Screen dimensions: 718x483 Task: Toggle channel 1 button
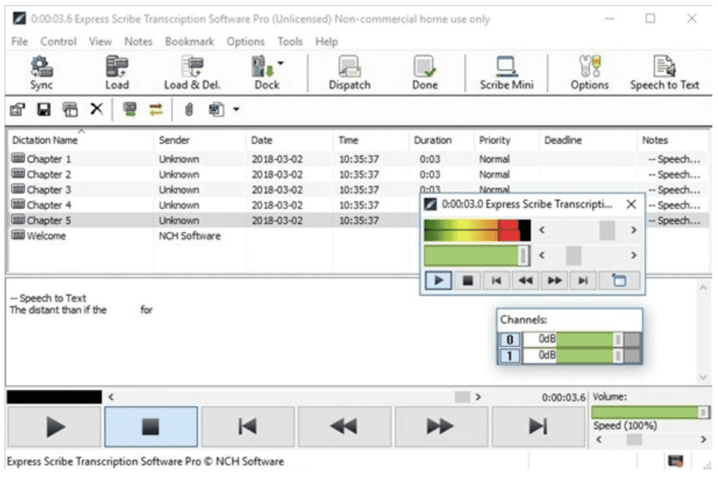(x=510, y=356)
